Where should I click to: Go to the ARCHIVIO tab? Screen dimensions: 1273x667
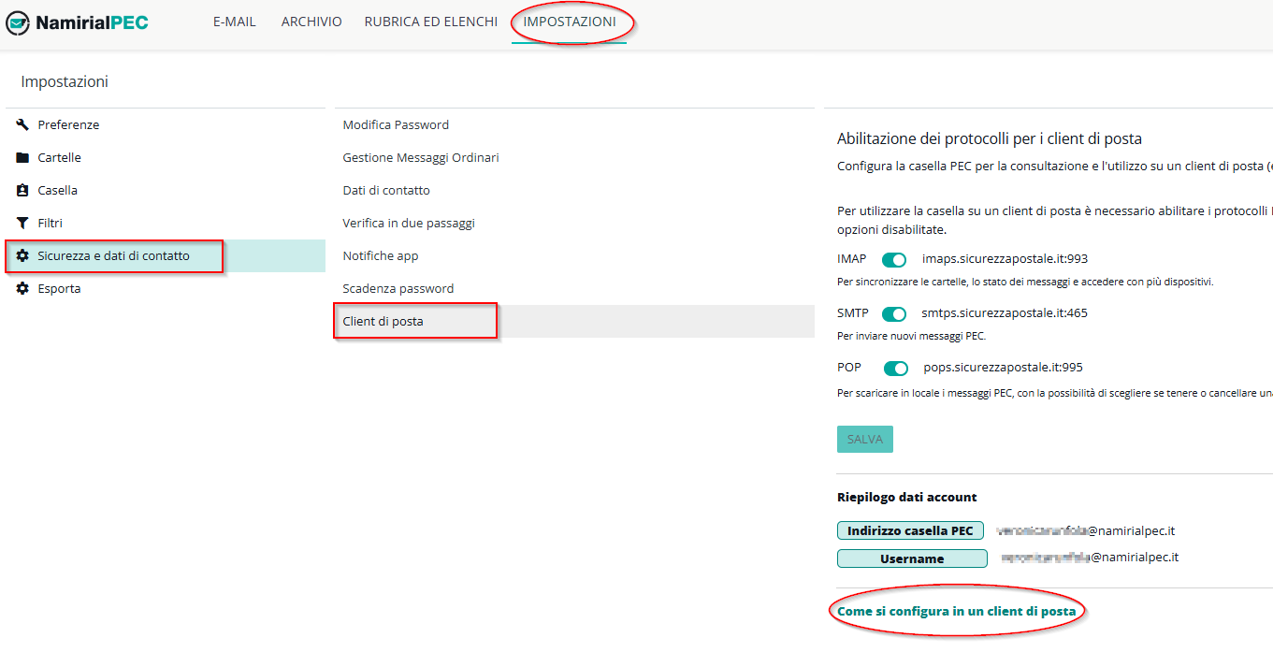point(311,22)
